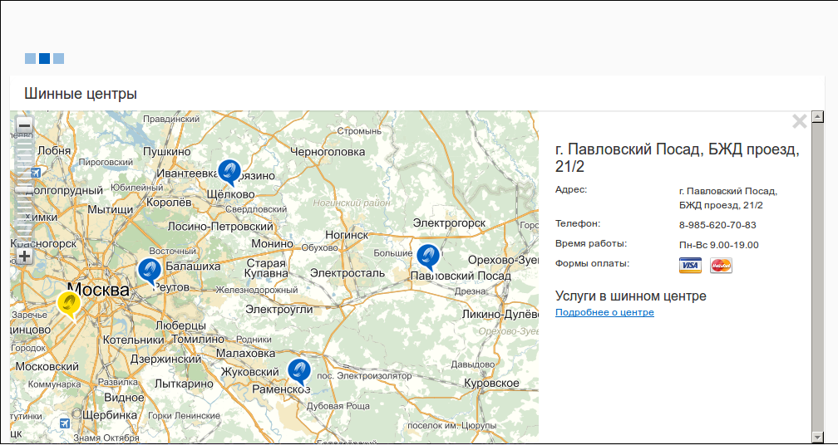The height and width of the screenshot is (445, 838).
Task: Click the Черноголовка label on the map
Action: [328, 152]
